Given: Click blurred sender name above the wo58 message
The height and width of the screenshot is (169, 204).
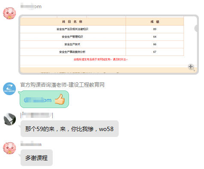Looking at the screenshot, I should 36,115.
